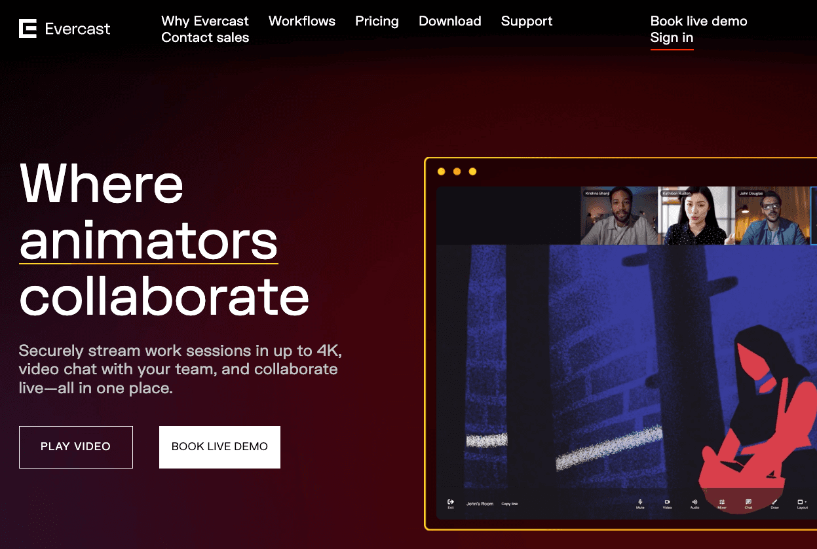Click the BOOK LIVE DEMO button
The image size is (817, 549).
point(219,447)
